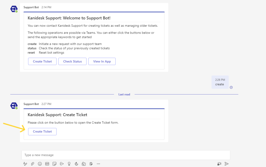Send the message with the arrow icon
266x167 pixels.
[x=227, y=164]
